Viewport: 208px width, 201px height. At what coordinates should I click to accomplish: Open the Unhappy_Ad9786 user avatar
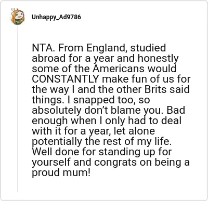18,17
